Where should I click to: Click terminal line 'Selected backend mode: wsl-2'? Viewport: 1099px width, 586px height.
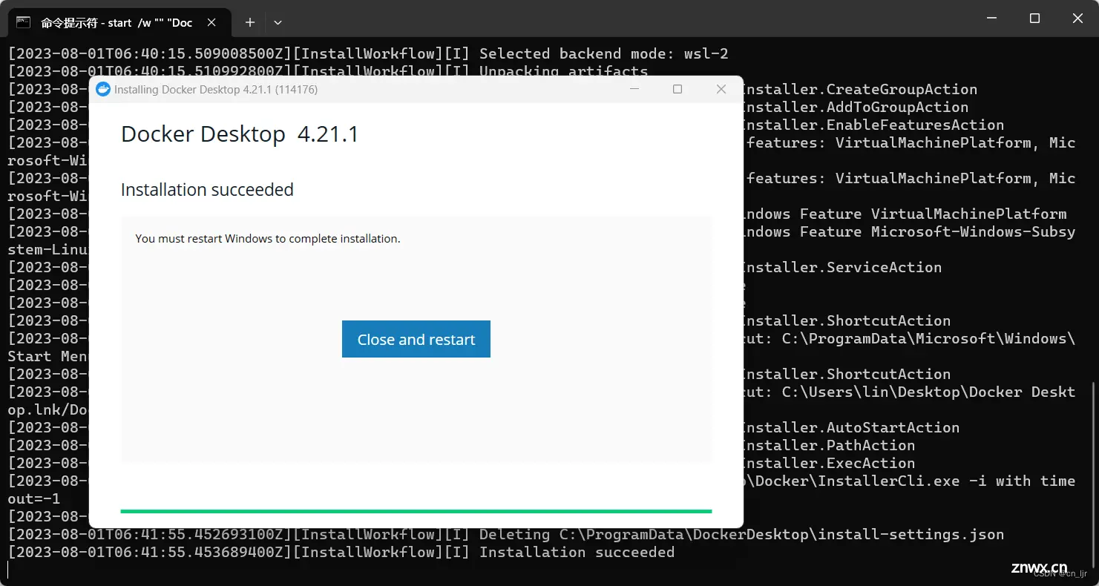point(604,53)
